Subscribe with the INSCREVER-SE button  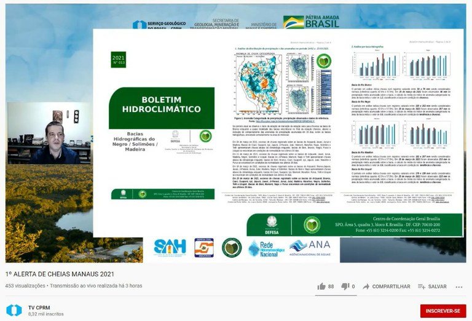[443, 311]
